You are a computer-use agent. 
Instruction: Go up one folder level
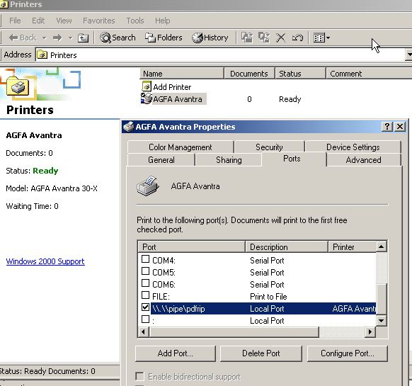(83, 38)
